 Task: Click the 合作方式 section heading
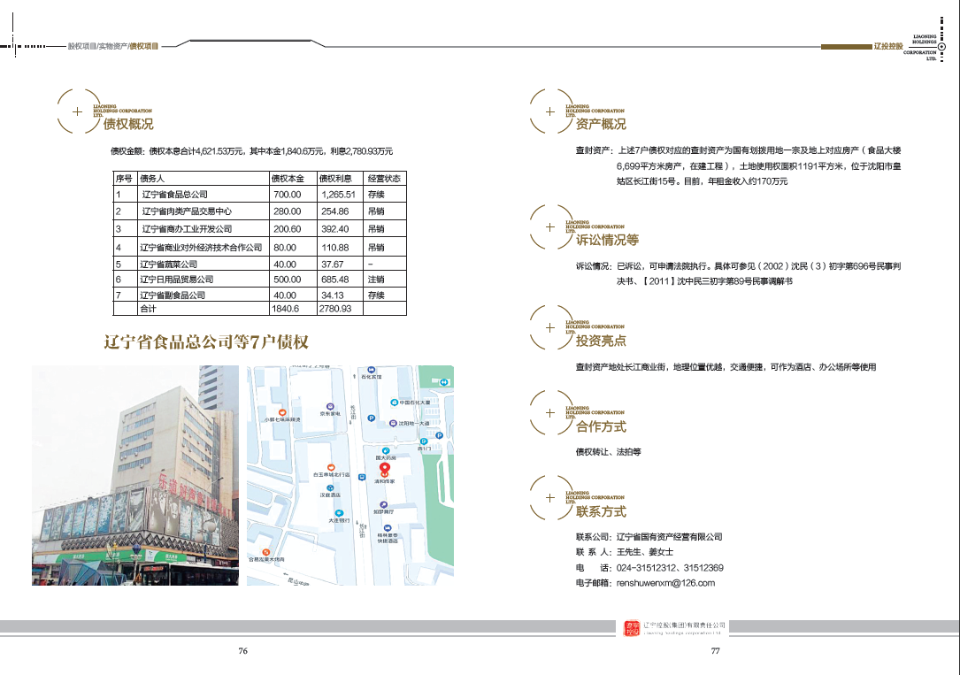pyautogui.click(x=601, y=426)
